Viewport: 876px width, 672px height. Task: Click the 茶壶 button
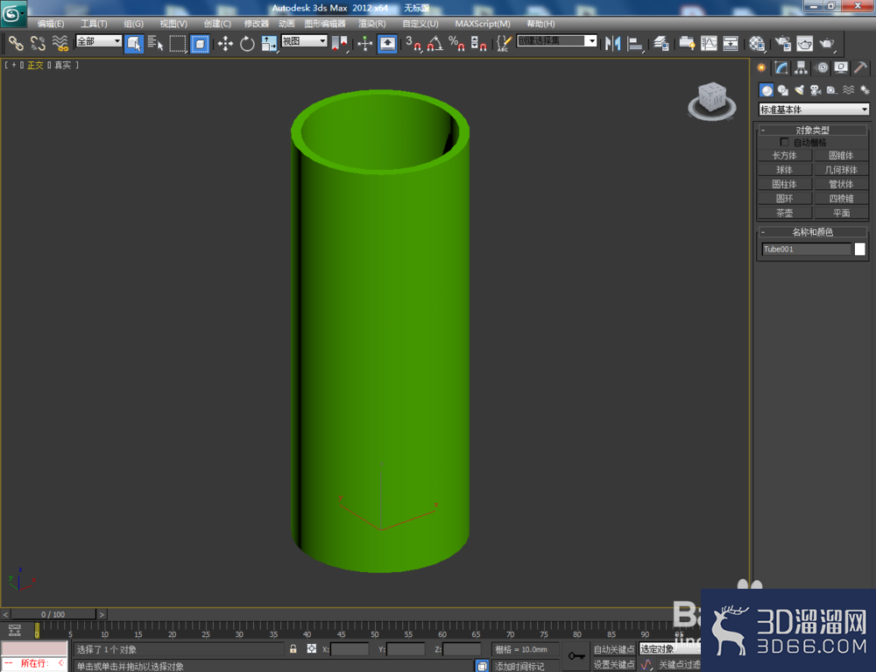[784, 213]
